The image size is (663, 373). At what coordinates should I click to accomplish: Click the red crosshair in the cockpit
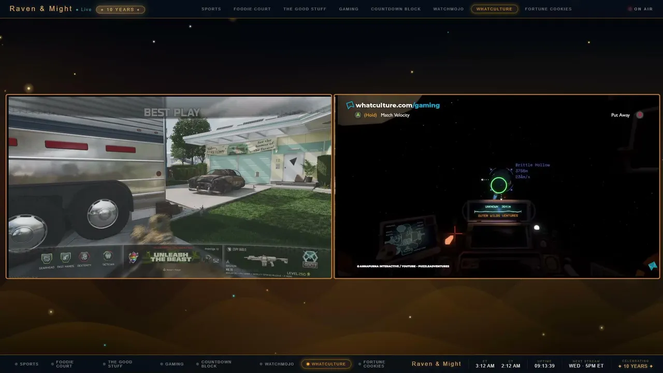point(455,234)
